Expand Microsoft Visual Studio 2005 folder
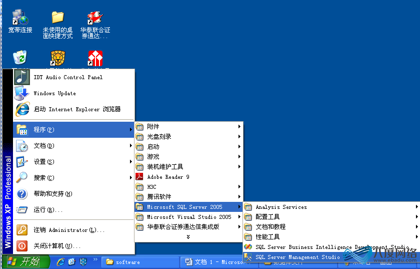 [189, 217]
